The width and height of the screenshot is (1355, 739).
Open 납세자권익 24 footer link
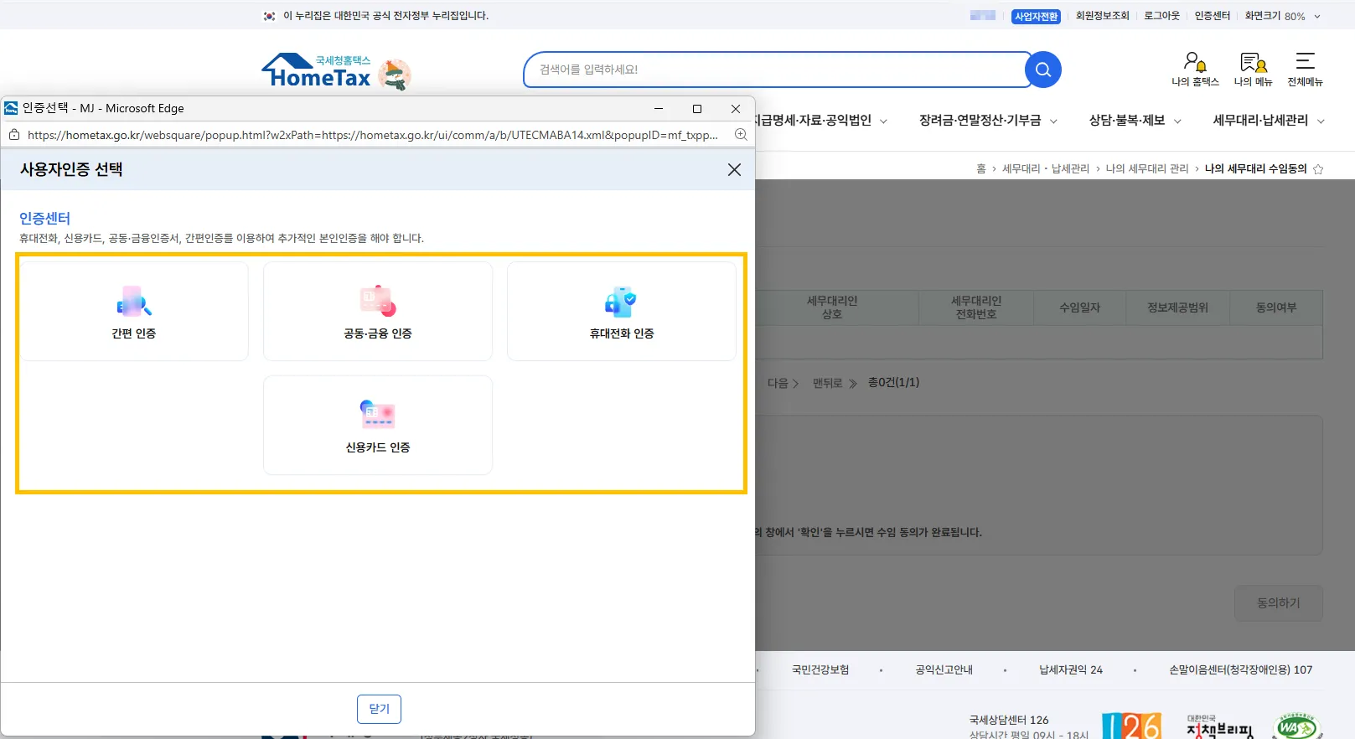coord(1071,669)
